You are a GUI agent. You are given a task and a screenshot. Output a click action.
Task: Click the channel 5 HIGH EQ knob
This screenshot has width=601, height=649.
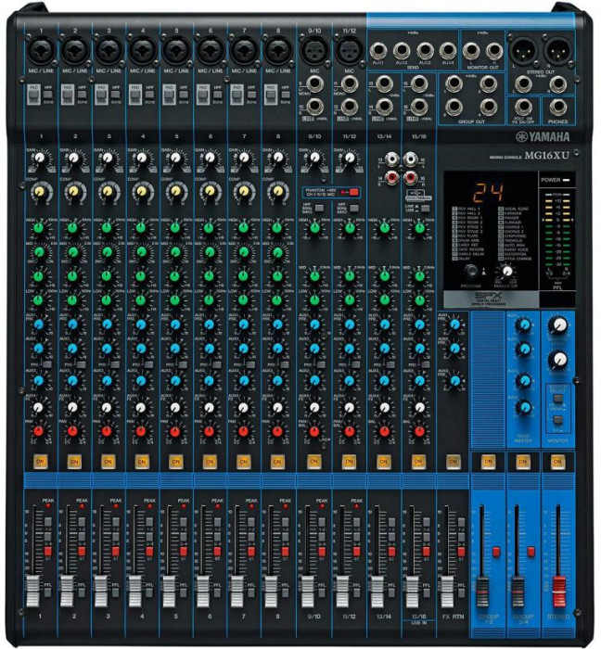pos(174,226)
